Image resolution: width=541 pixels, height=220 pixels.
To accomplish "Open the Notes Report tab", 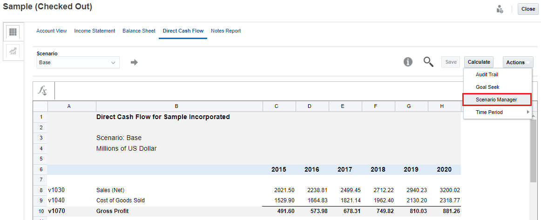I will (226, 31).
